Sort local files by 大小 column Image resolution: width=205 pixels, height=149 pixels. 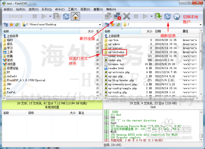87,31
